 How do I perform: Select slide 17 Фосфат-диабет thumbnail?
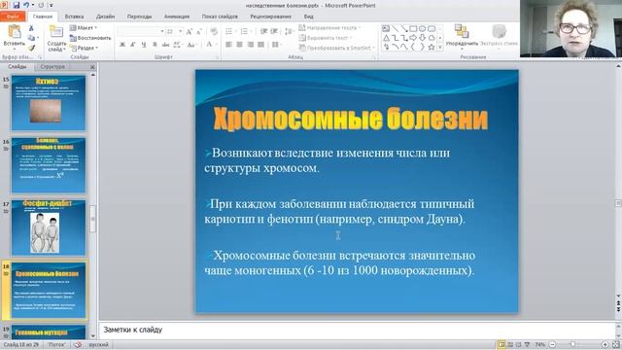(49, 227)
